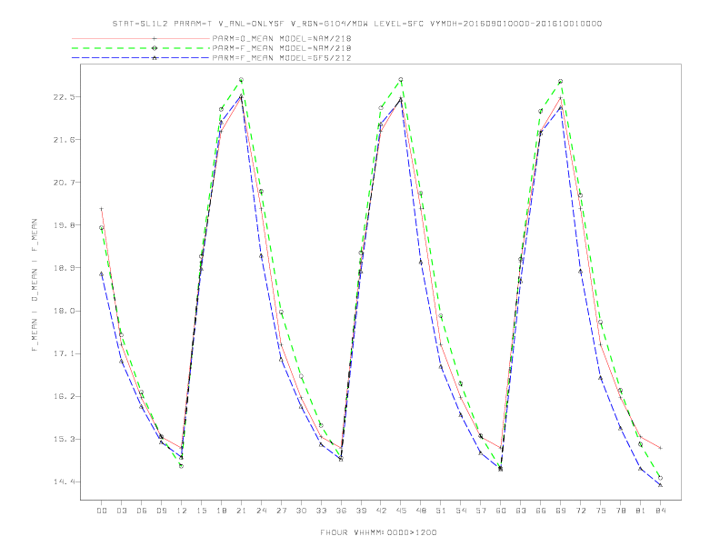This screenshot has width=720, height=556.
Task: Click x-axis tick label 69
Action: point(561,511)
